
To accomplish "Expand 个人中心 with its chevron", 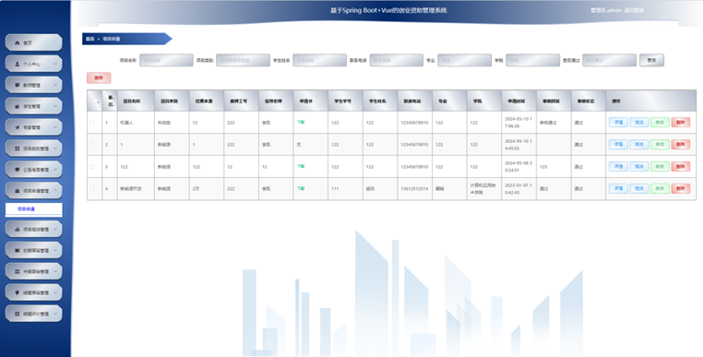I will click(x=55, y=65).
